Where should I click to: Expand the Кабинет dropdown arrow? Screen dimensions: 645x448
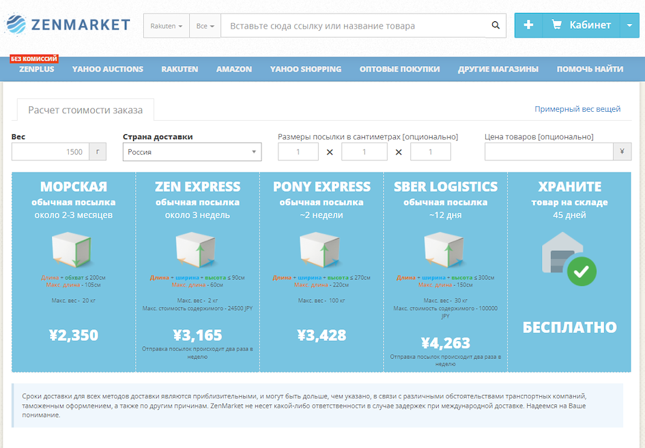point(629,25)
